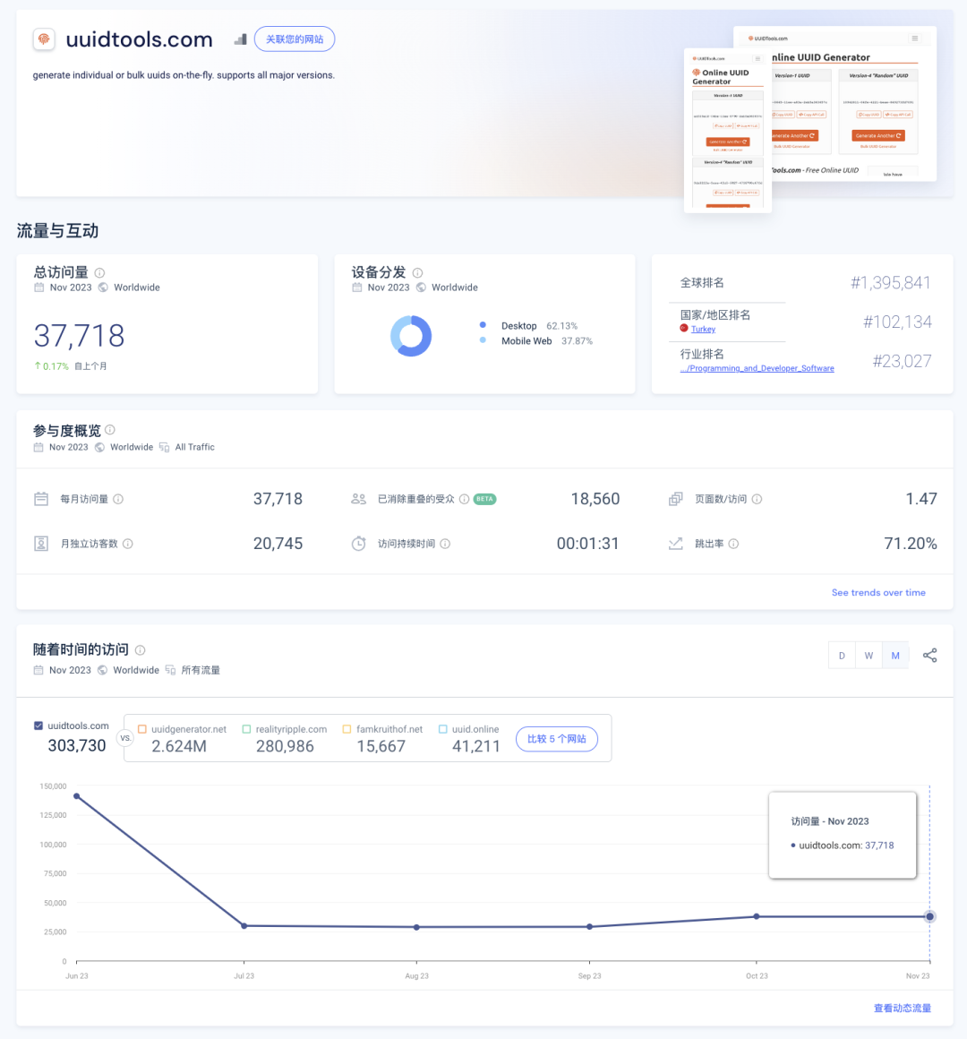
Task: Click info icon beside 访问持续时间
Action: pos(445,544)
